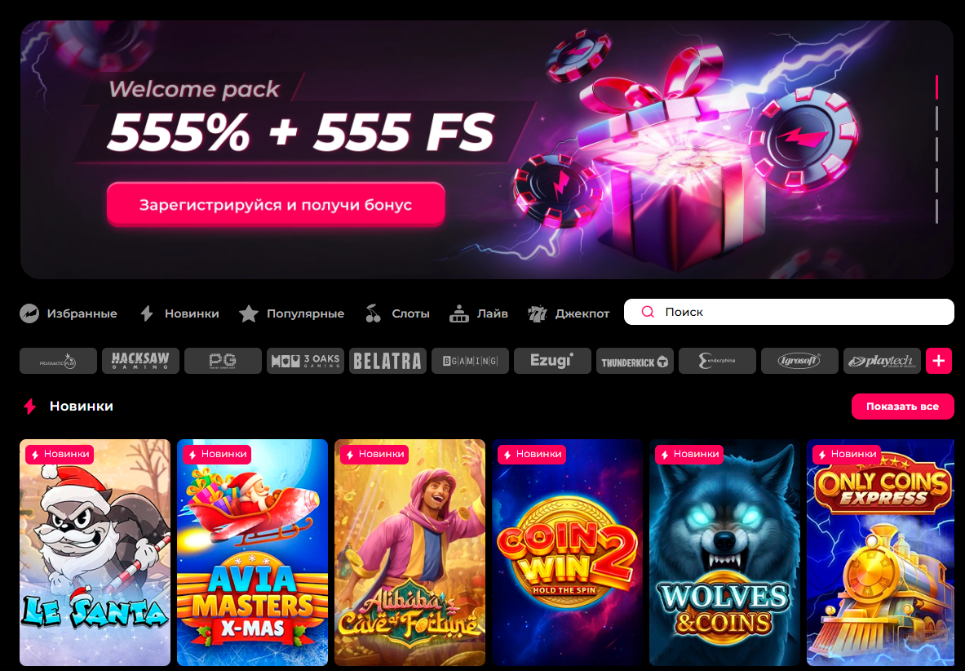Open the Coin Win 2 game tile
Image resolution: width=965 pixels, height=671 pixels.
[x=567, y=552]
